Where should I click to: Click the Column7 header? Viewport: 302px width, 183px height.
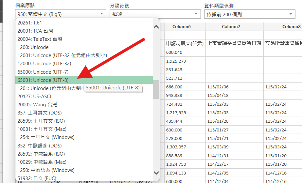(x=231, y=27)
